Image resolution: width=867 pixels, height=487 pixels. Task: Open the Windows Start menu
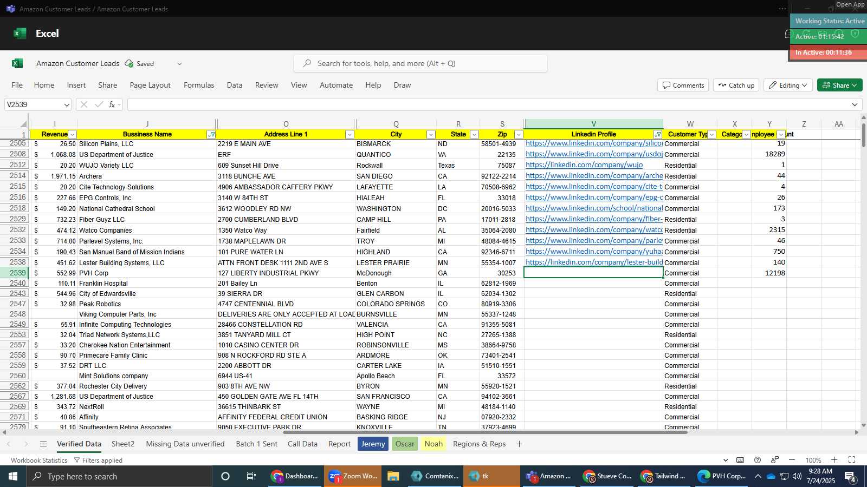(13, 476)
